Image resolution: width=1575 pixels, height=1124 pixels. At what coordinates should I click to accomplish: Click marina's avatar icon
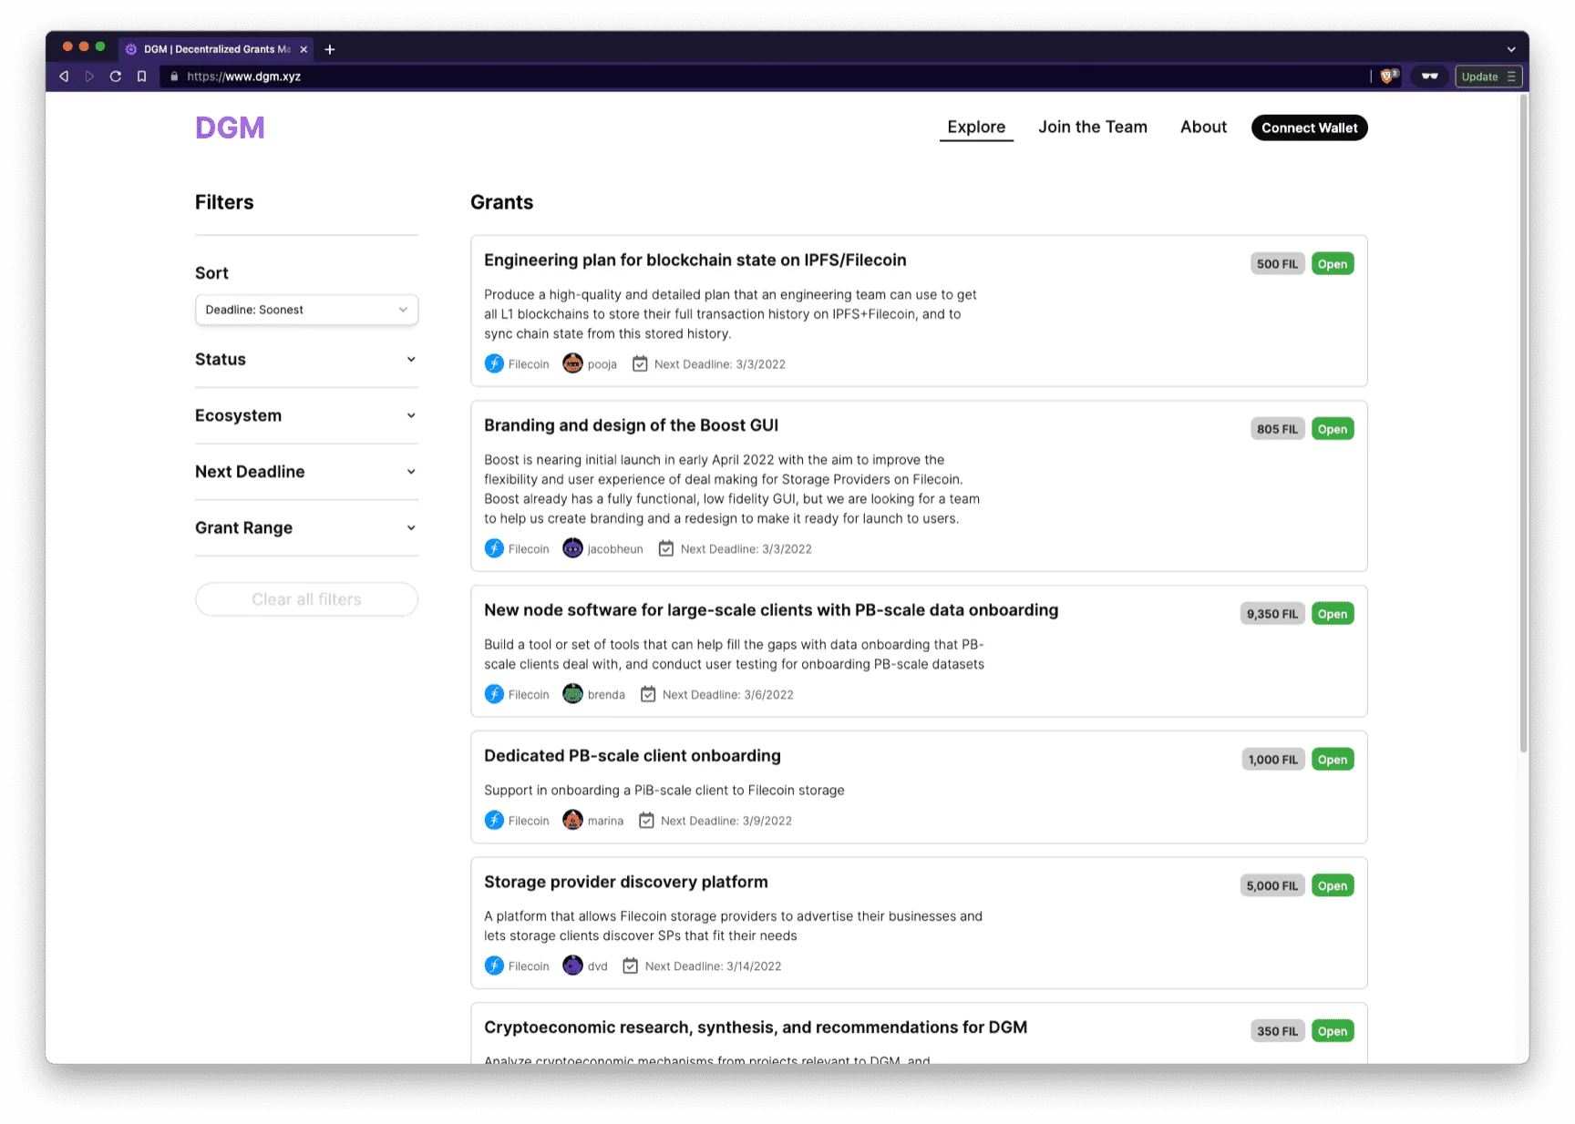click(x=572, y=821)
